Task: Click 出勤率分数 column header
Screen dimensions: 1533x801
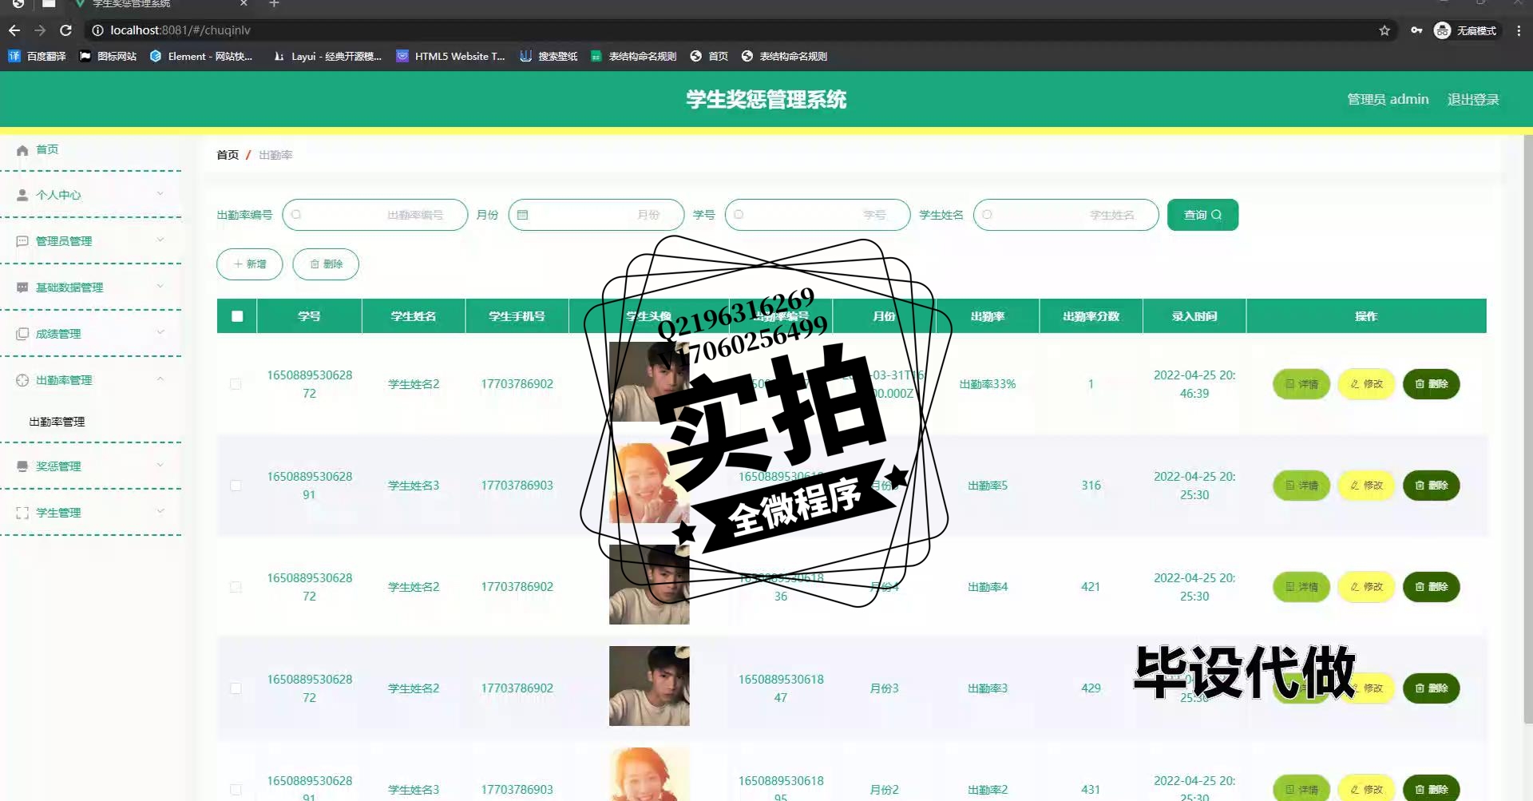Action: [x=1091, y=316]
